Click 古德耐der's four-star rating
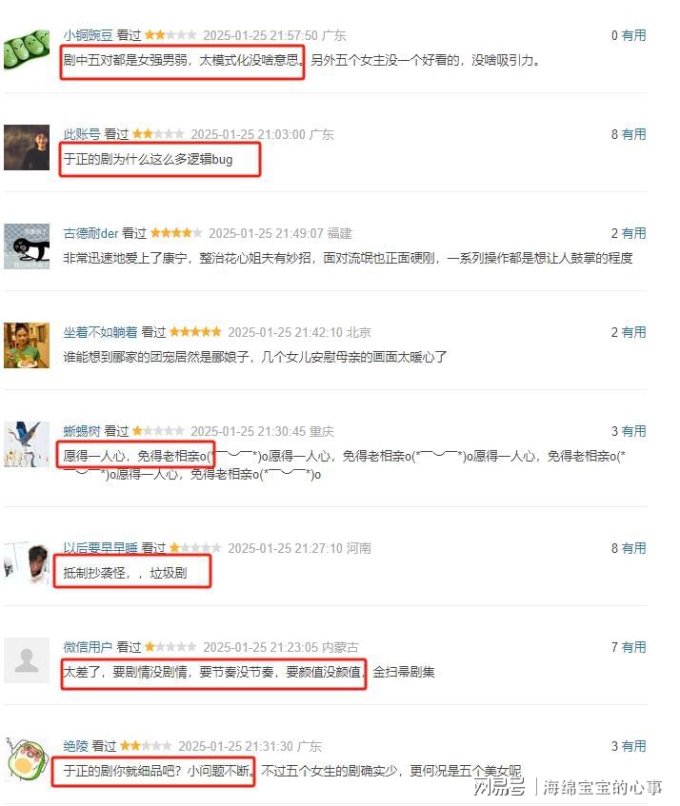This screenshot has height=806, width=680. pyautogui.click(x=176, y=233)
